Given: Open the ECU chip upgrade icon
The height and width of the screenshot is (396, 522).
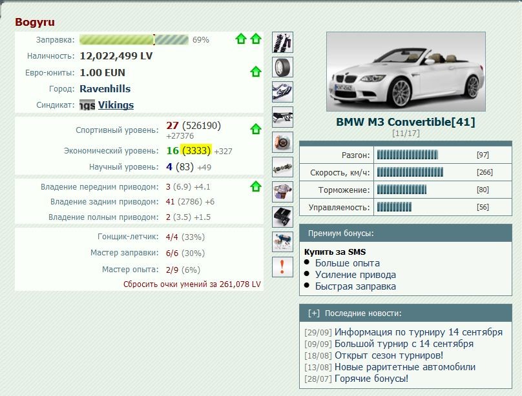Looking at the screenshot, I should 282,217.
